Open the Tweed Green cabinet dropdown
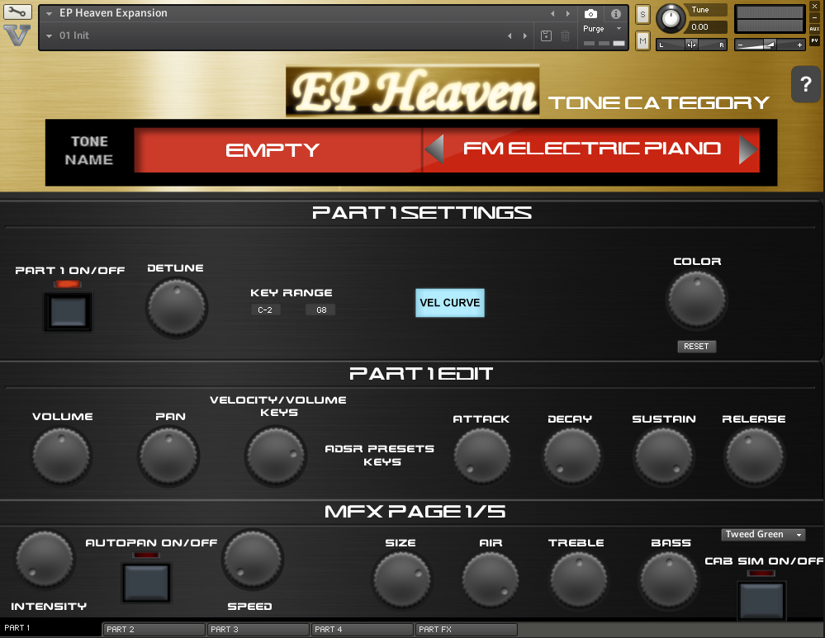825x638 pixels. pos(761,534)
